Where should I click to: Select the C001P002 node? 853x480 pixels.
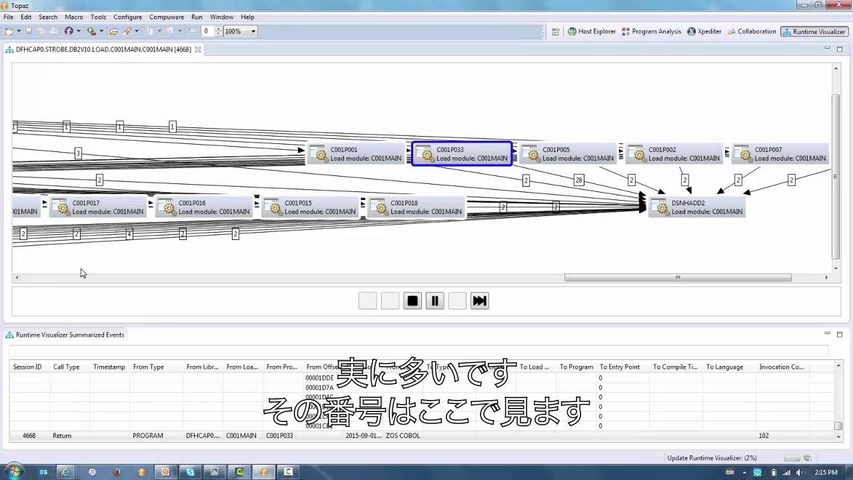[x=674, y=154]
